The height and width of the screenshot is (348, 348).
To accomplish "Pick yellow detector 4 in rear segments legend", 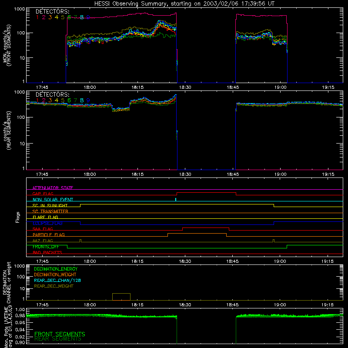I will point(57,100).
